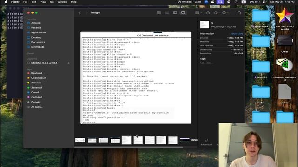Open the Help menu
The height and width of the screenshot is (167, 298).
point(74,2)
